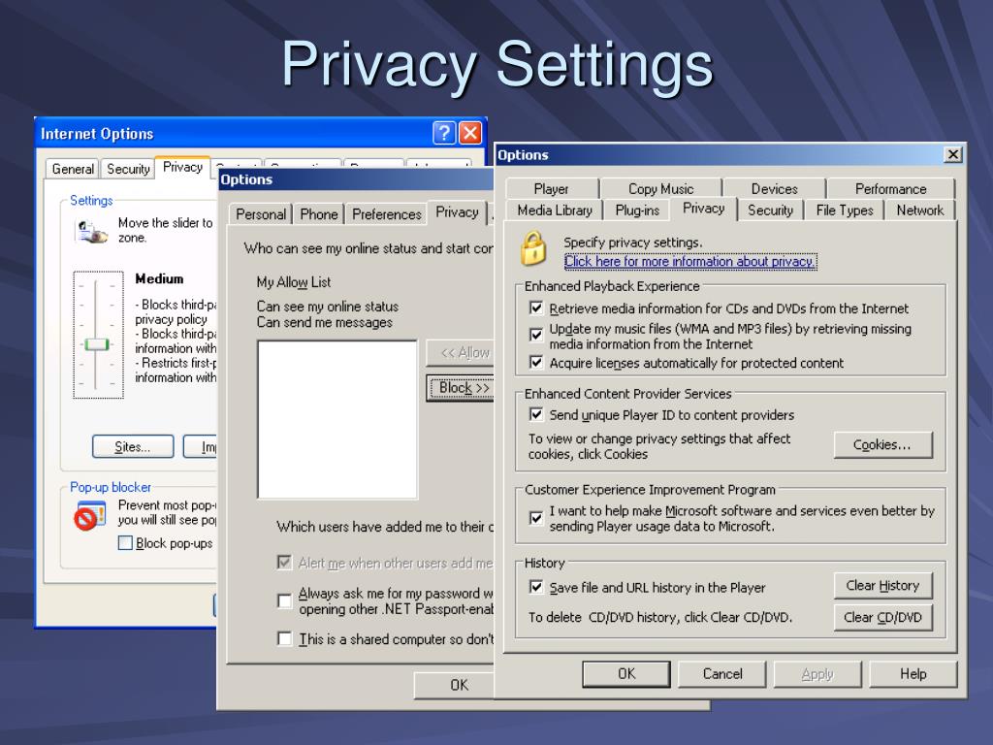
Task: Select the Privacy tab in Internet Options
Action: pyautogui.click(x=182, y=167)
